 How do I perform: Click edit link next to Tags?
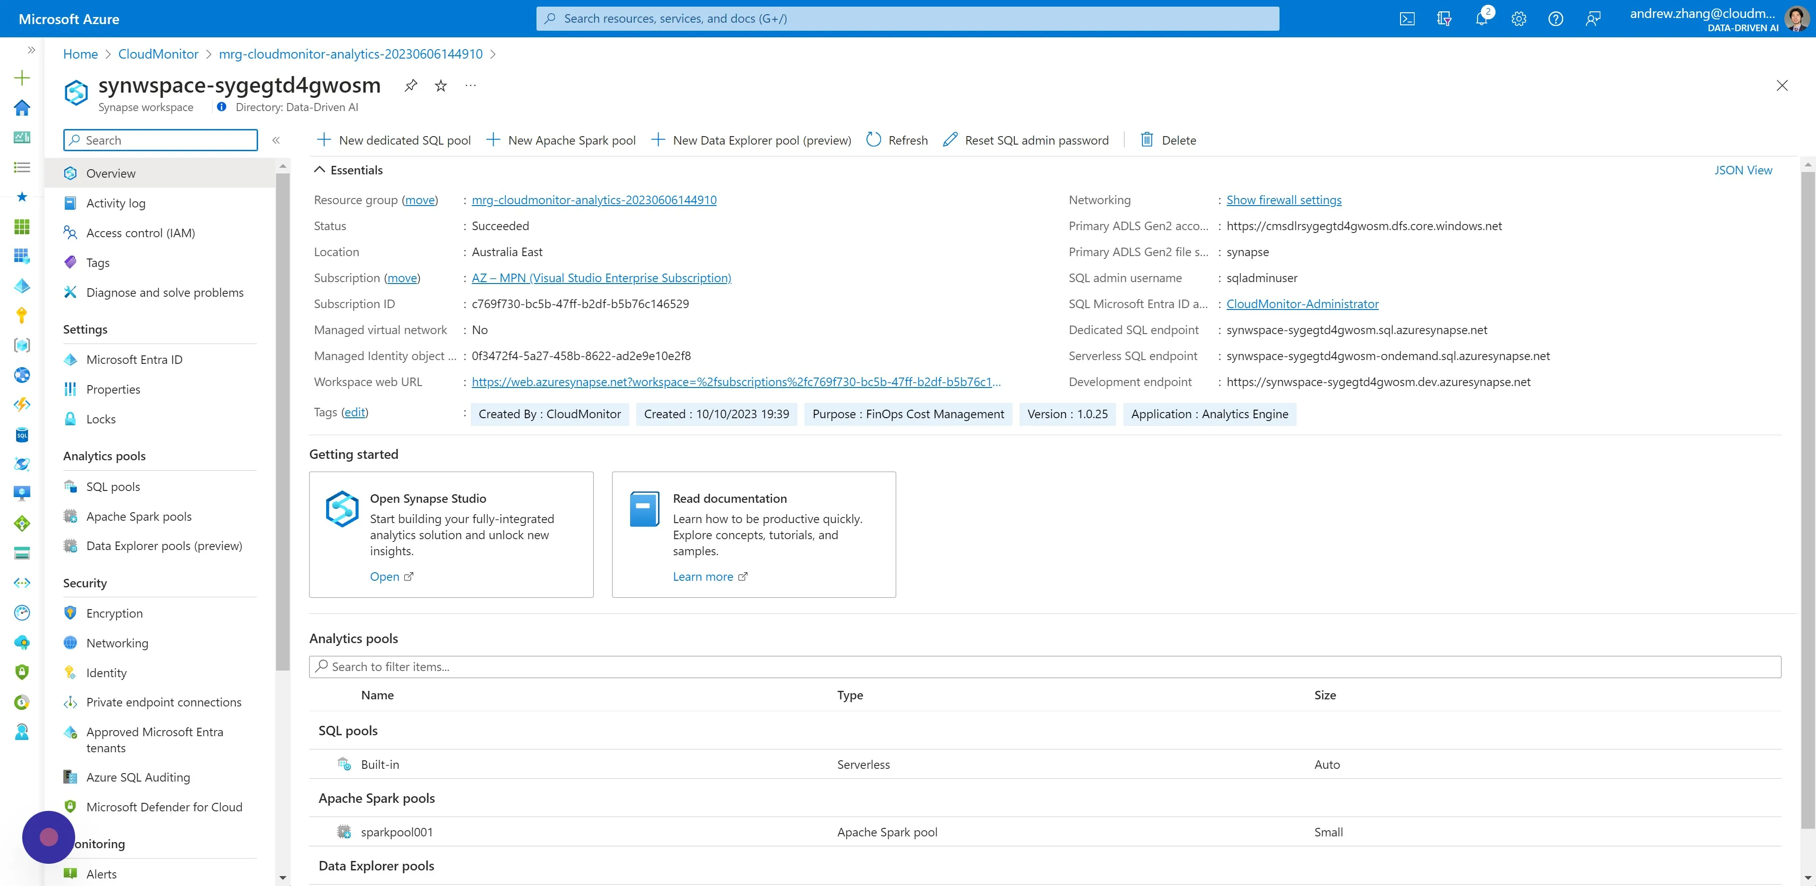(355, 413)
